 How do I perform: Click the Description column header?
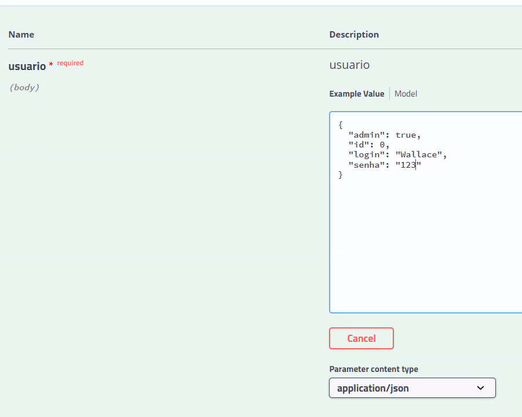tap(354, 35)
